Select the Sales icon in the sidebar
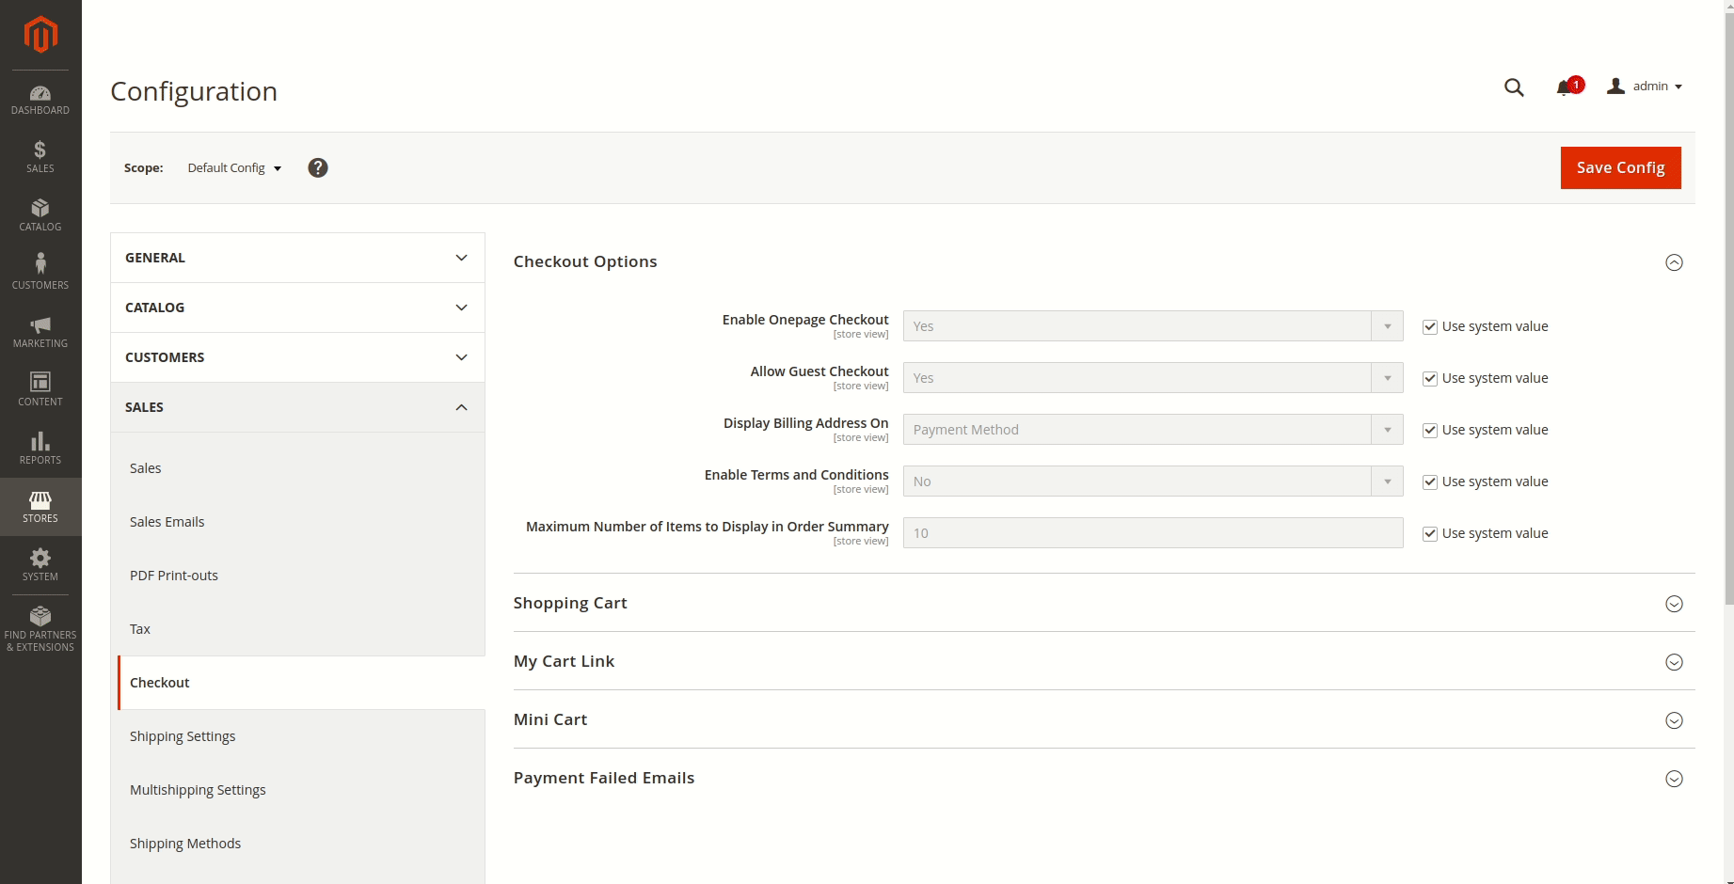This screenshot has height=884, width=1734. (x=40, y=156)
